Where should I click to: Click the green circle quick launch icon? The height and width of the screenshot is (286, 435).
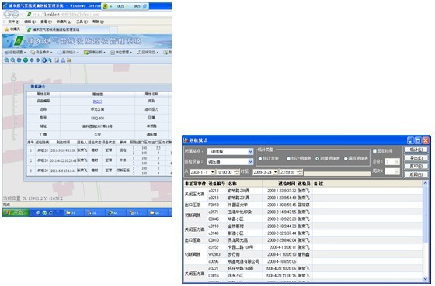point(44,212)
